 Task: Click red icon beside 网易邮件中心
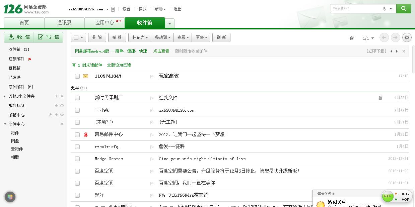click(86, 134)
